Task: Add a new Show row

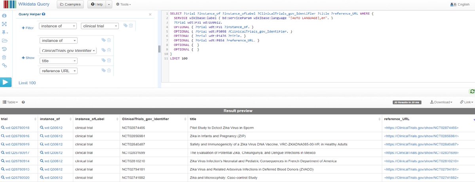Action: (x=28, y=58)
